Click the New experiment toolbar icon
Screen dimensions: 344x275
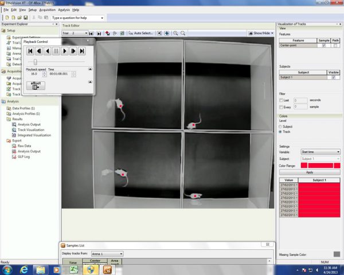point(7,18)
